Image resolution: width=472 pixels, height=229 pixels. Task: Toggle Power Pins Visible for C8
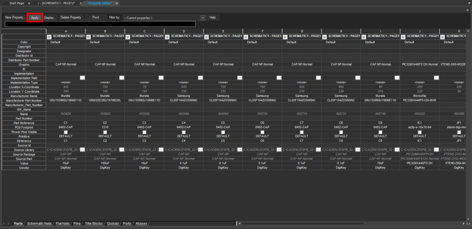(x=341, y=132)
